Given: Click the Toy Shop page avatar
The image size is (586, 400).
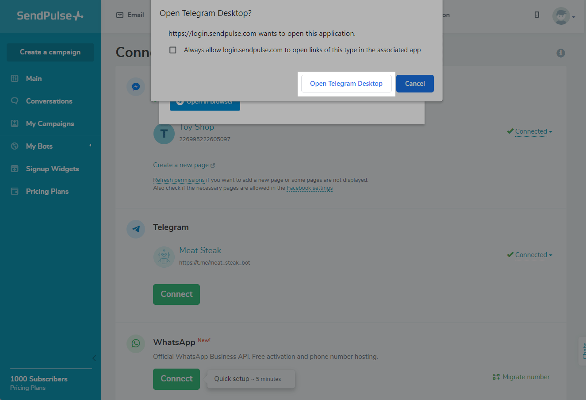Looking at the screenshot, I should click(x=164, y=134).
